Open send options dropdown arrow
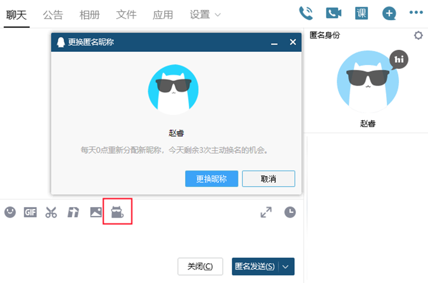Screen dimensions: 428x283 (286, 266)
